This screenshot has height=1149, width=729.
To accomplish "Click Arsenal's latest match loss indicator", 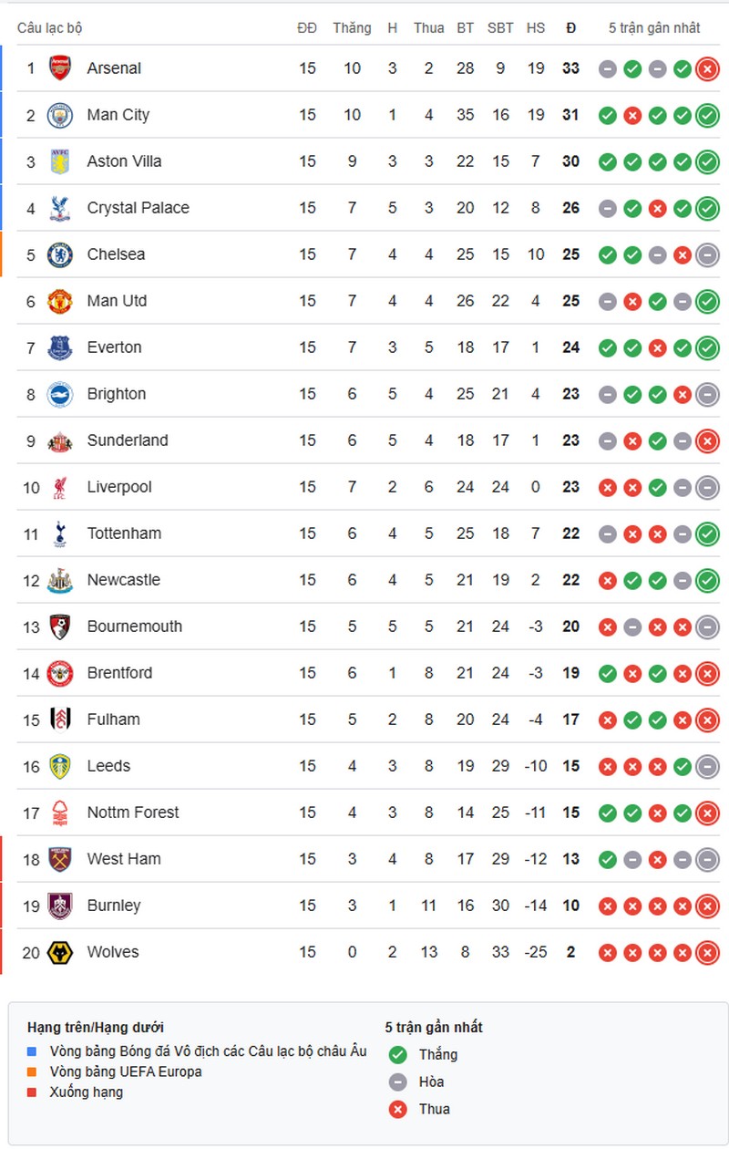I will click(707, 68).
